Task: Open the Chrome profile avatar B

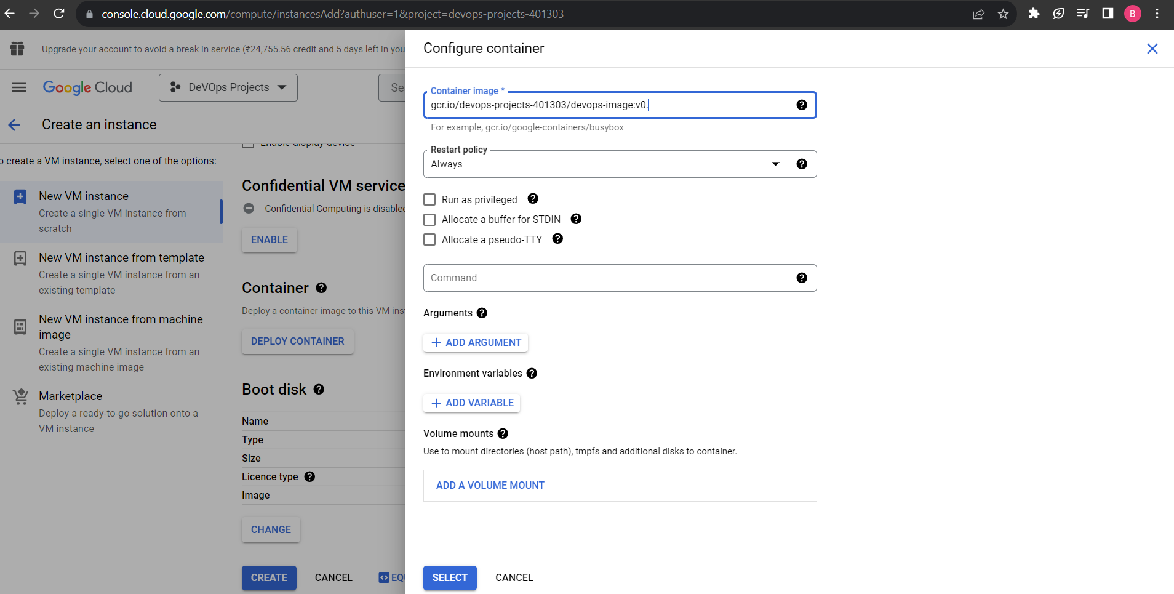Action: 1132,14
